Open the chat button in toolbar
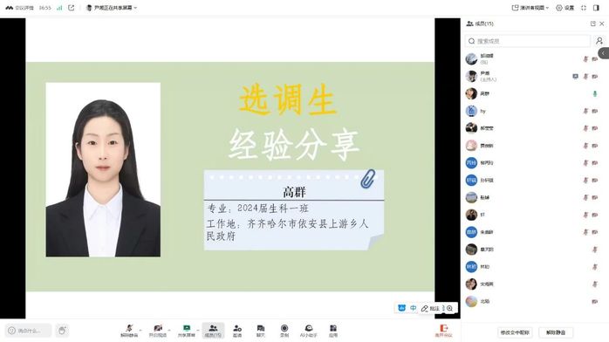 [261, 331]
